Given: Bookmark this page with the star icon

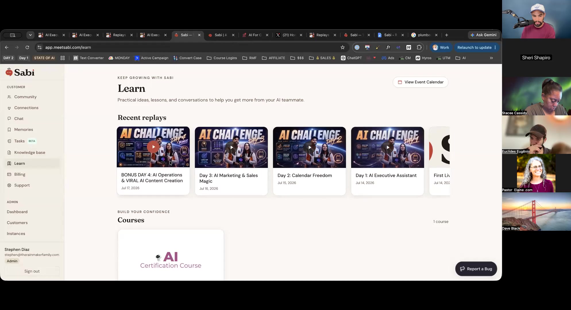Looking at the screenshot, I should (343, 47).
